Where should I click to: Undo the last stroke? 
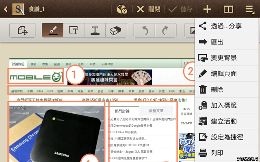pyautogui.click(x=145, y=30)
